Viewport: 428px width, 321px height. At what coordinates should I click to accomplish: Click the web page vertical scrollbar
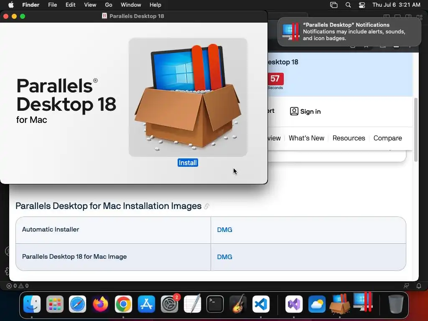click(x=416, y=130)
